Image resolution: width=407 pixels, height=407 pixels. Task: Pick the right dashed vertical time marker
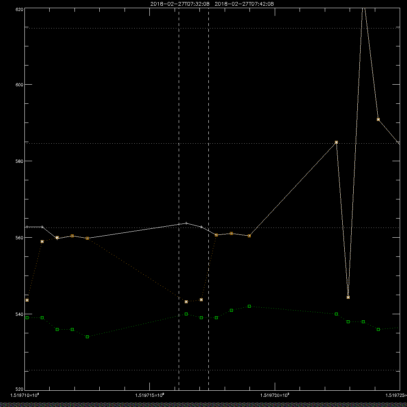tap(209, 199)
